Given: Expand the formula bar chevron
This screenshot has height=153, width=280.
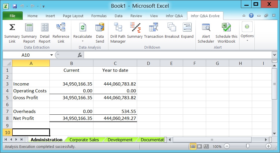Looking at the screenshot, I should (275, 55).
